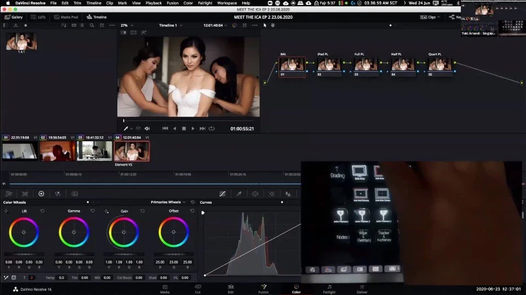
Task: Toggle the LUTs panel button
Action: click(38, 17)
